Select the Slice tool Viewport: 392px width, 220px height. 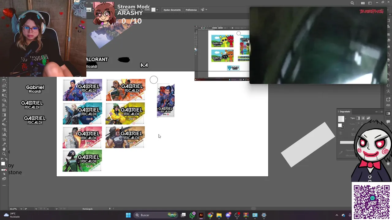(4, 144)
